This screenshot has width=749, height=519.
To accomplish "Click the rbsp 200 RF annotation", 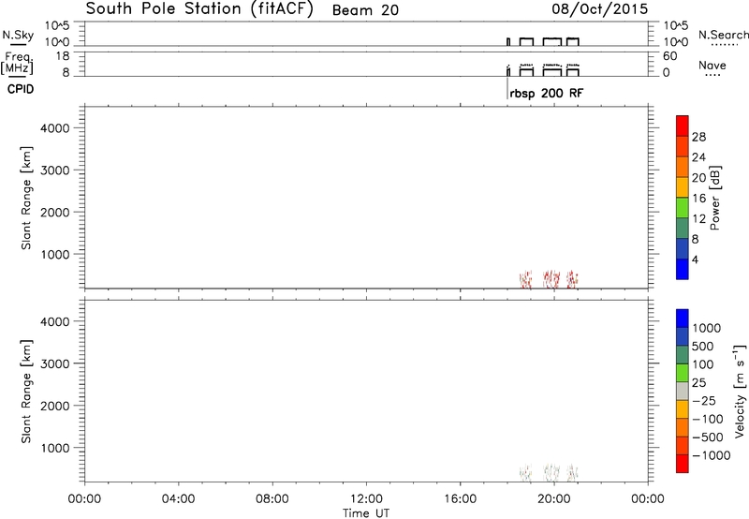I will click(x=547, y=93).
